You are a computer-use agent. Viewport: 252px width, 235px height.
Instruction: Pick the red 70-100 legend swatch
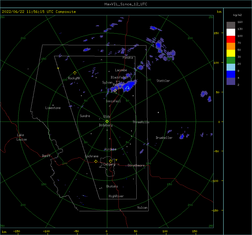tap(231, 39)
